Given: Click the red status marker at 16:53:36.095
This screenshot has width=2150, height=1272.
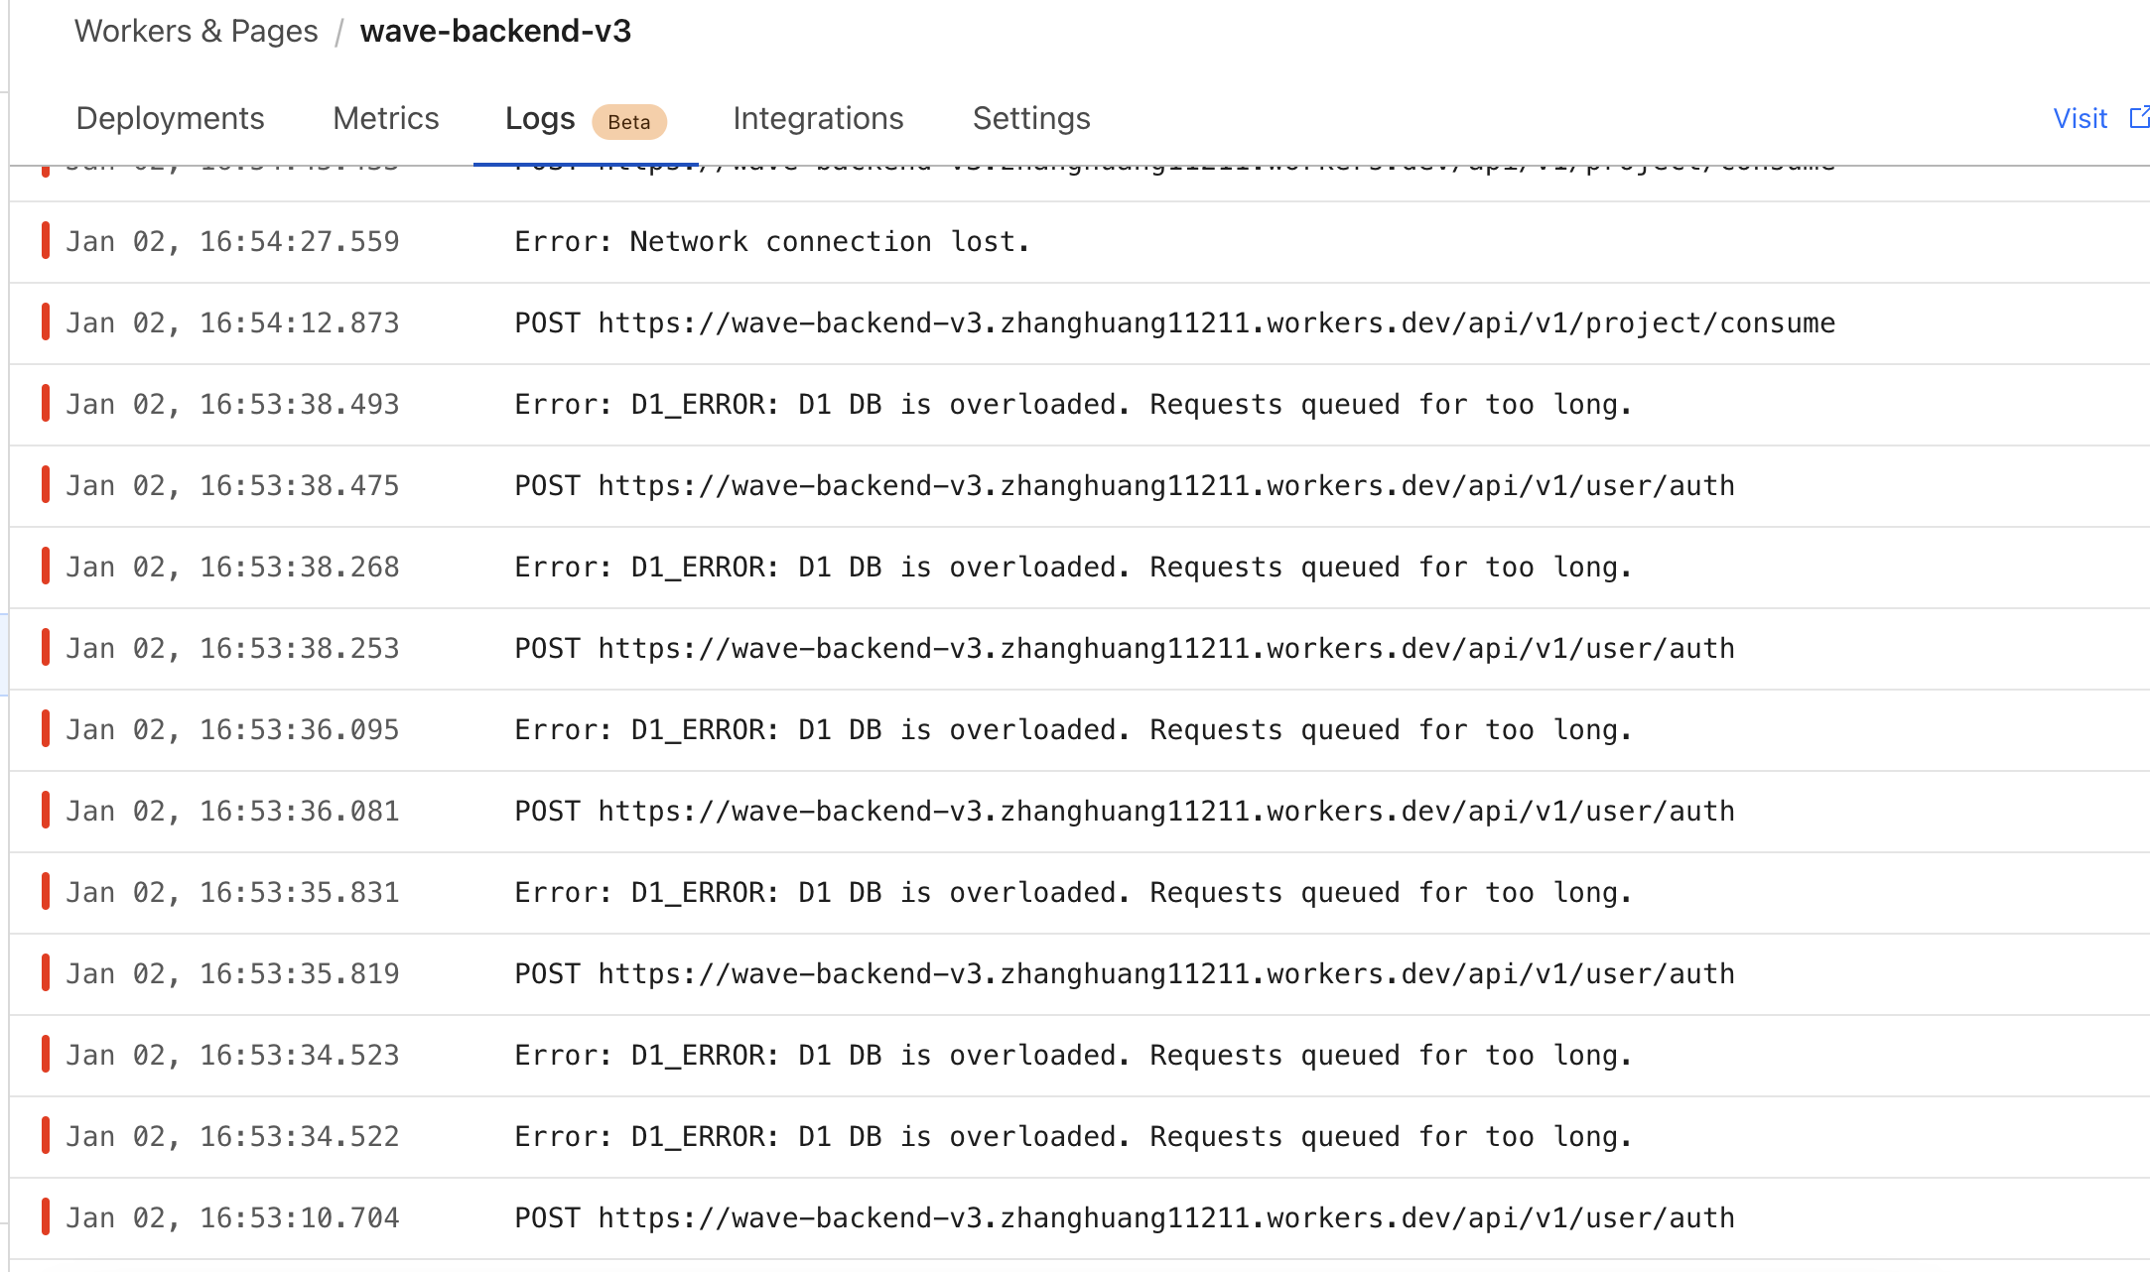Looking at the screenshot, I should coord(46,729).
